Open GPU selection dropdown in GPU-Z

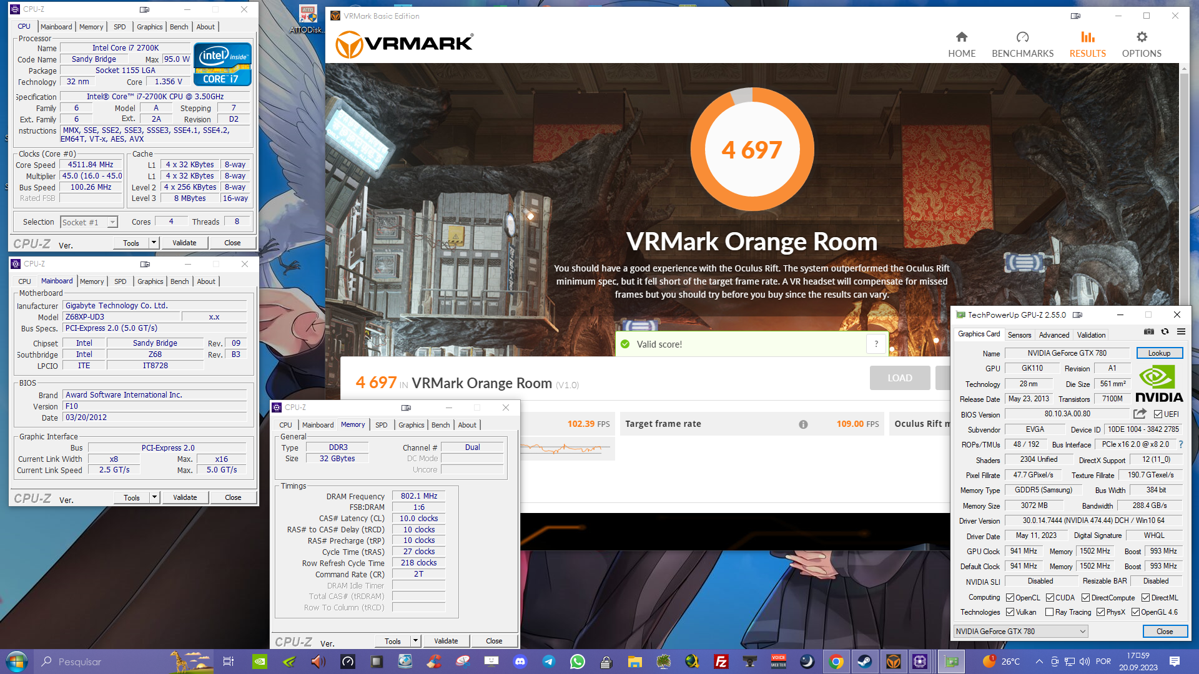(x=1020, y=632)
